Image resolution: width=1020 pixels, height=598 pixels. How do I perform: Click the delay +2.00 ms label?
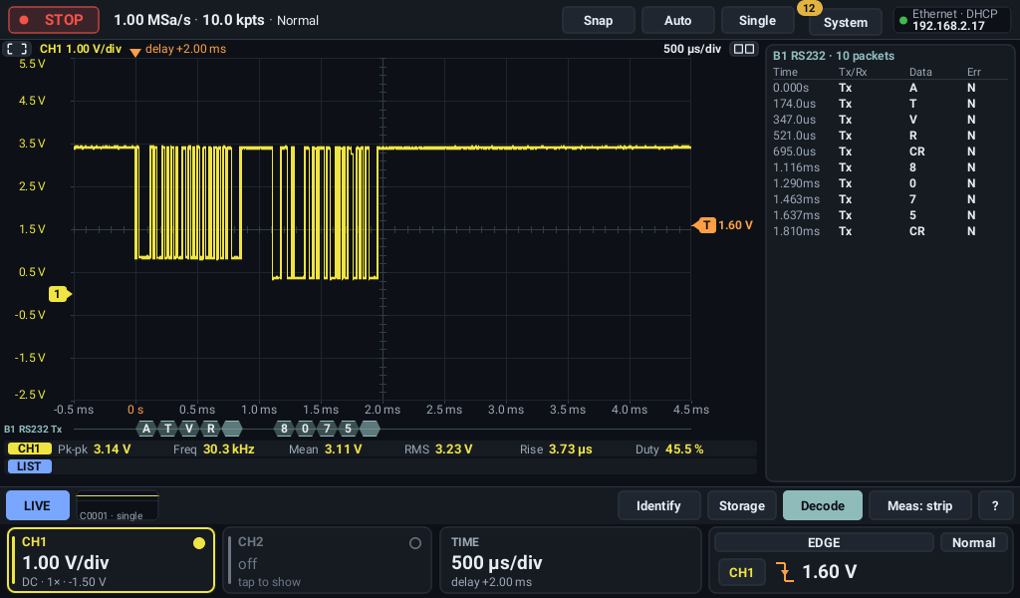185,49
